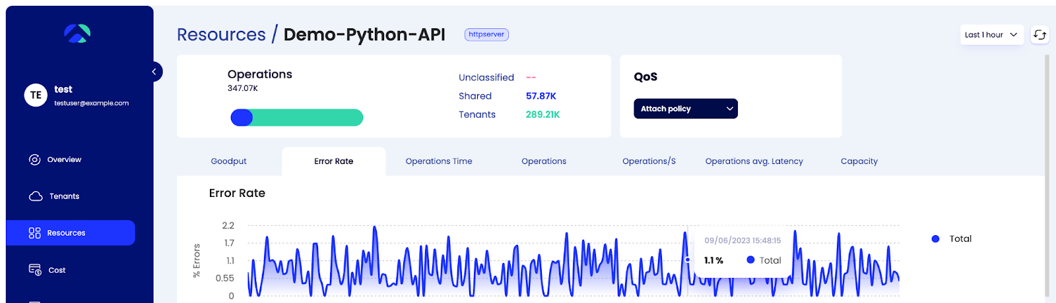1056x303 pixels.
Task: Open the Last 1 hour time range dropdown
Action: tap(991, 35)
